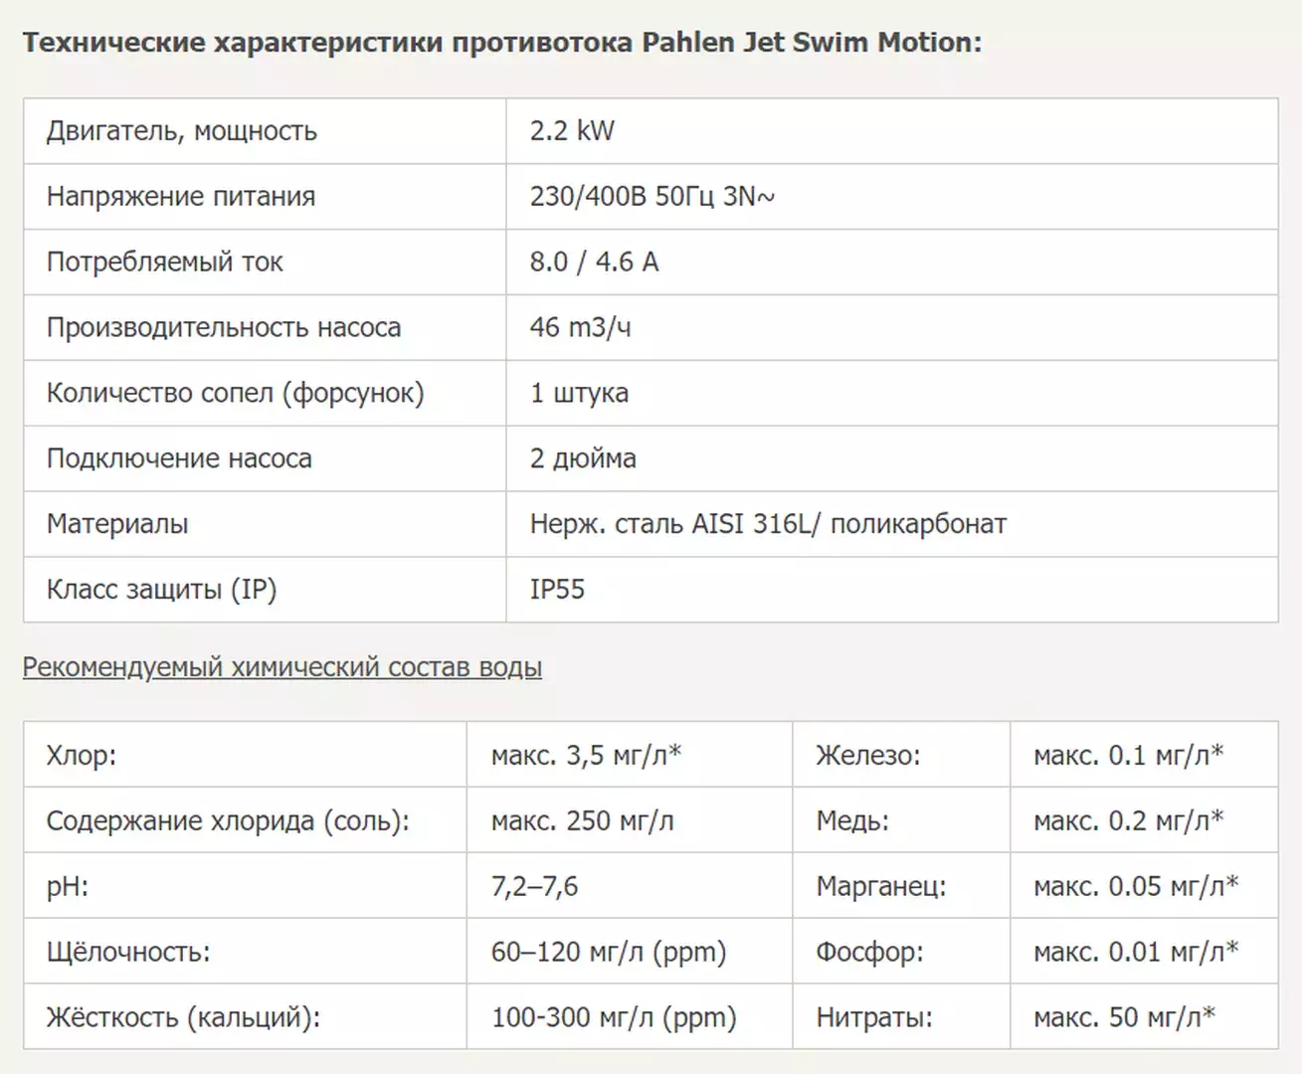Click the 'Хлор:' label in water table
The height and width of the screenshot is (1074, 1302).
(82, 756)
